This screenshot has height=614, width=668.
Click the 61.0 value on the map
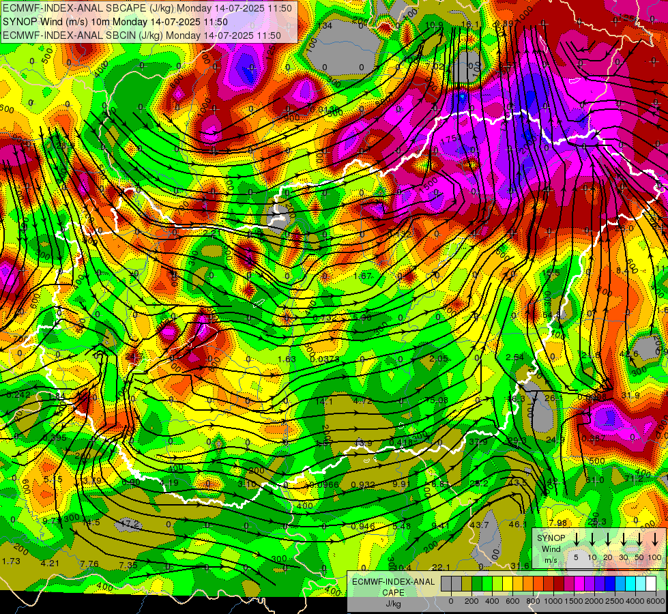click(x=595, y=480)
